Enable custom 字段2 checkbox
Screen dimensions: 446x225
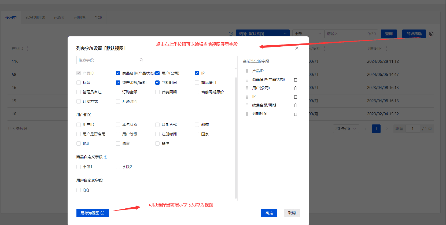[x=118, y=167]
